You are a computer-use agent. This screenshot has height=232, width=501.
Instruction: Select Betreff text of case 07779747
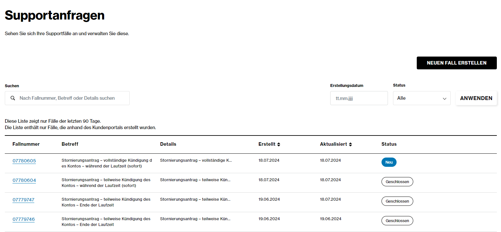point(106,202)
